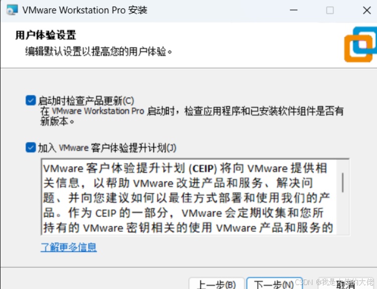Click the 启动时检查产品更新(C) label text

(x=86, y=100)
